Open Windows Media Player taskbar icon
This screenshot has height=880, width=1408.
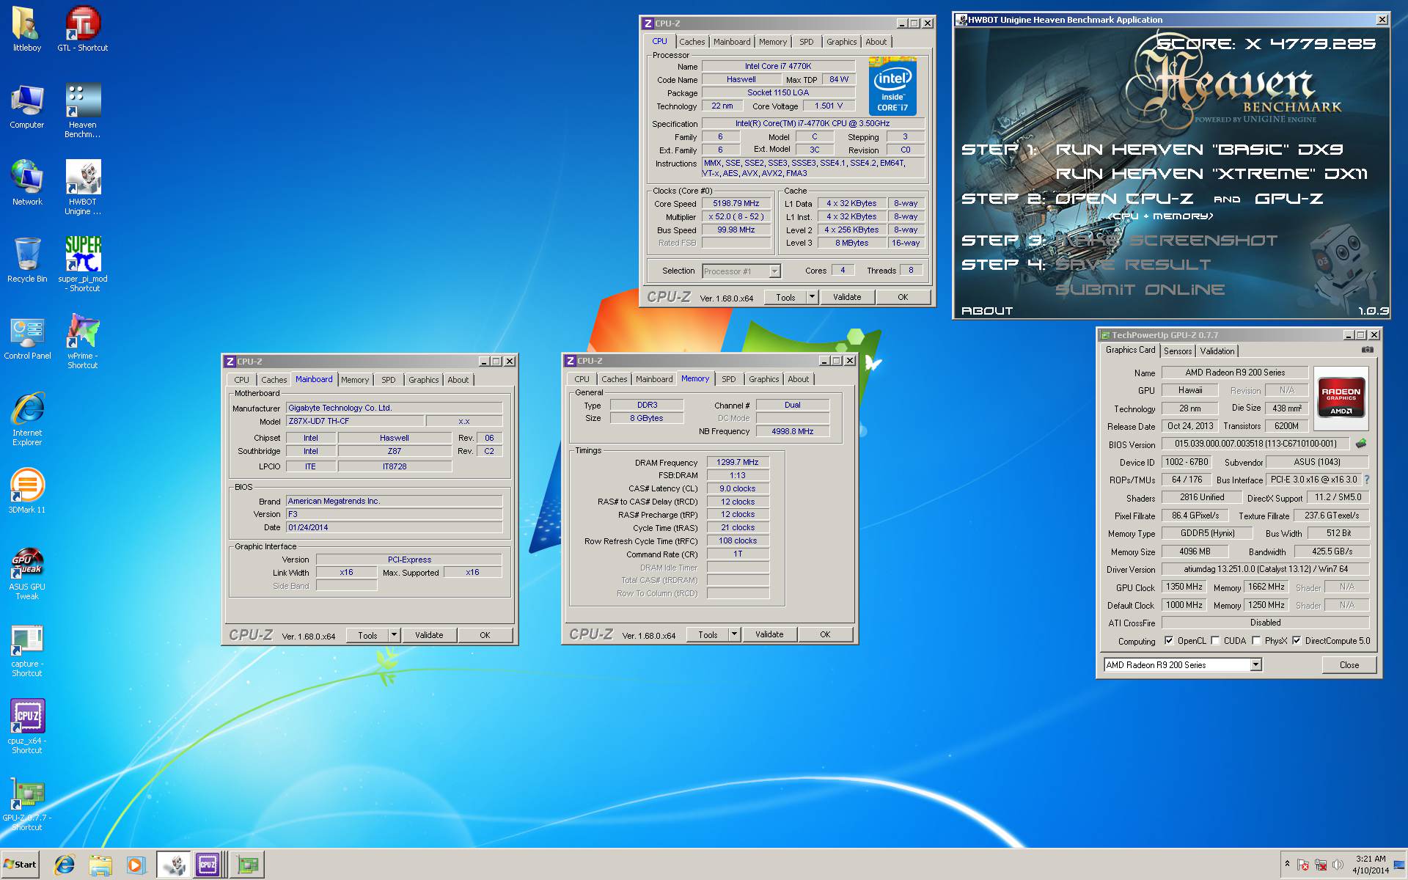pos(136,865)
